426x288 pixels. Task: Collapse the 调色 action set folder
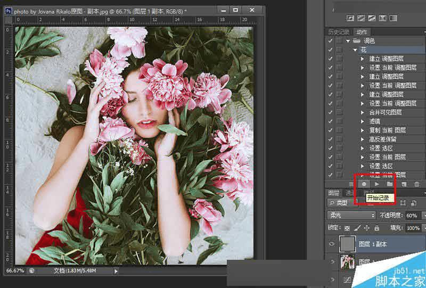pyautogui.click(x=348, y=41)
